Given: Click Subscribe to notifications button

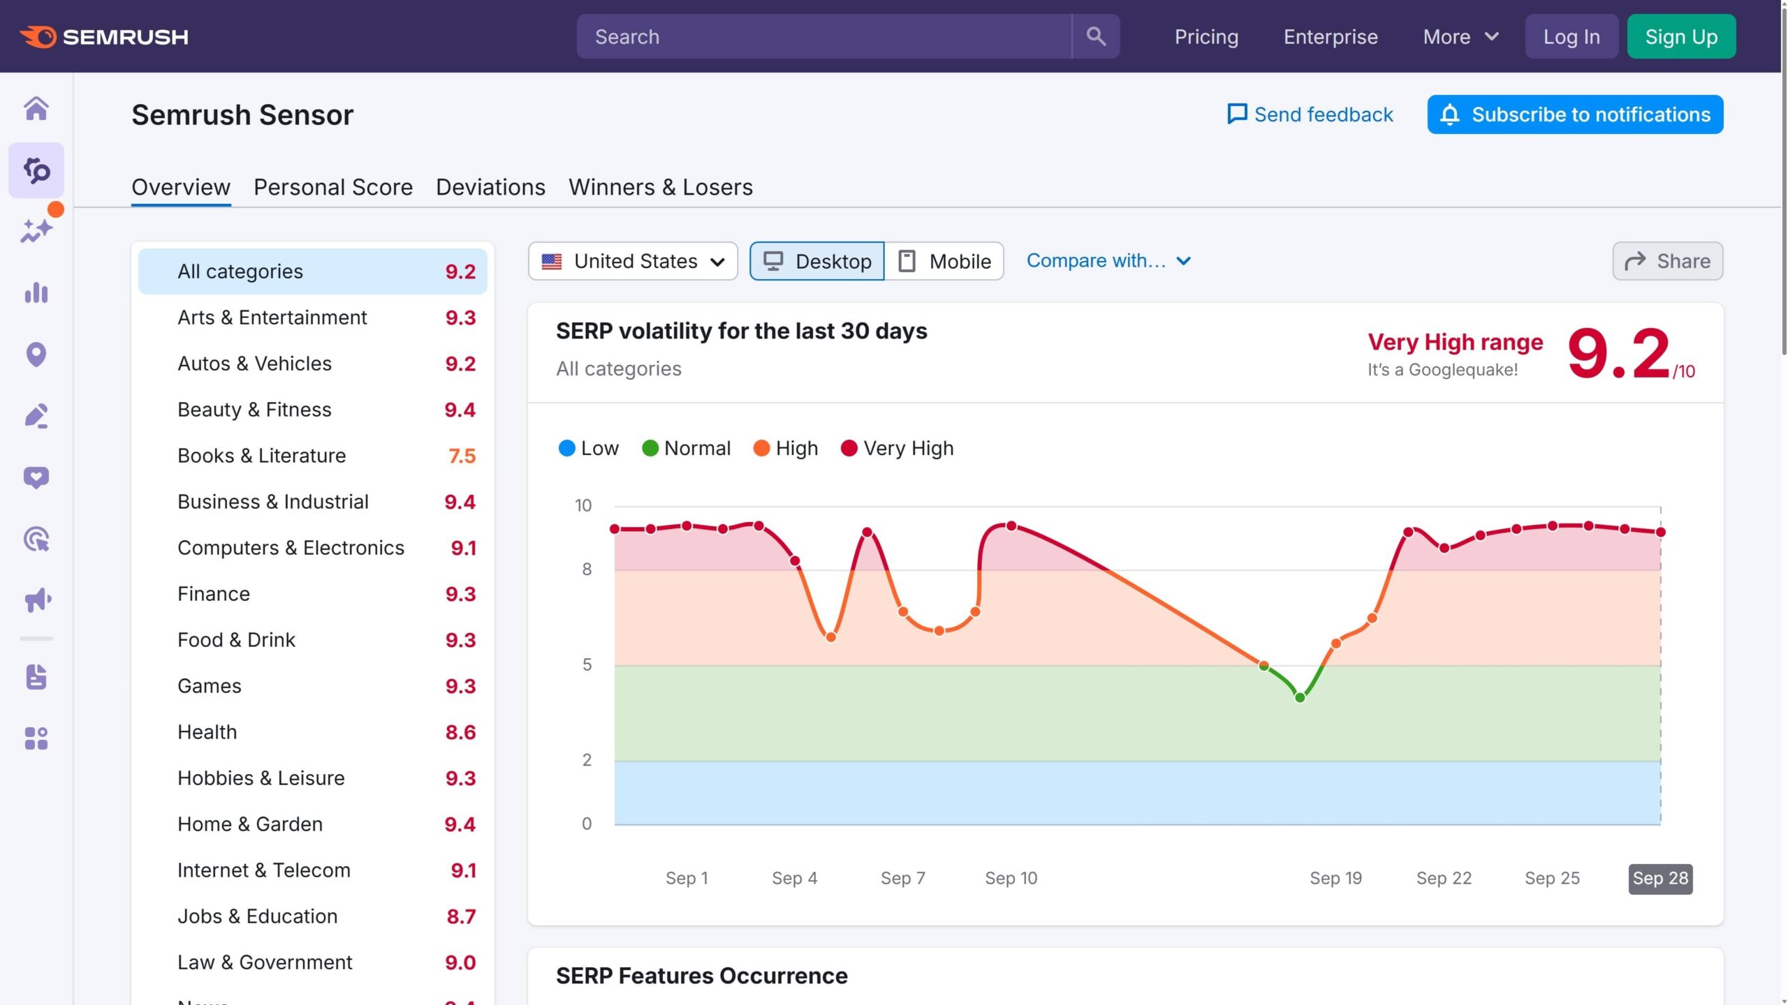Looking at the screenshot, I should click(x=1575, y=114).
